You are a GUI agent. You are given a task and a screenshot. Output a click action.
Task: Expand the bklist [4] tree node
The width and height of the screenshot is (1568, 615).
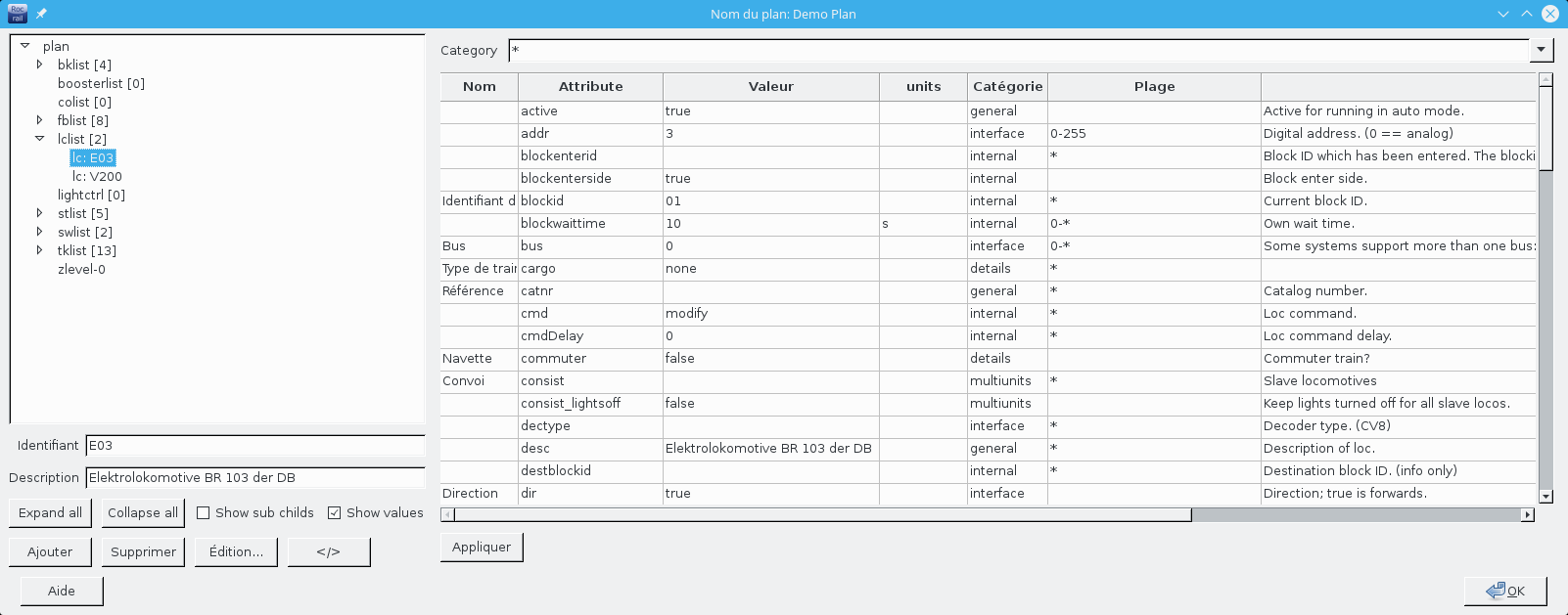39,65
